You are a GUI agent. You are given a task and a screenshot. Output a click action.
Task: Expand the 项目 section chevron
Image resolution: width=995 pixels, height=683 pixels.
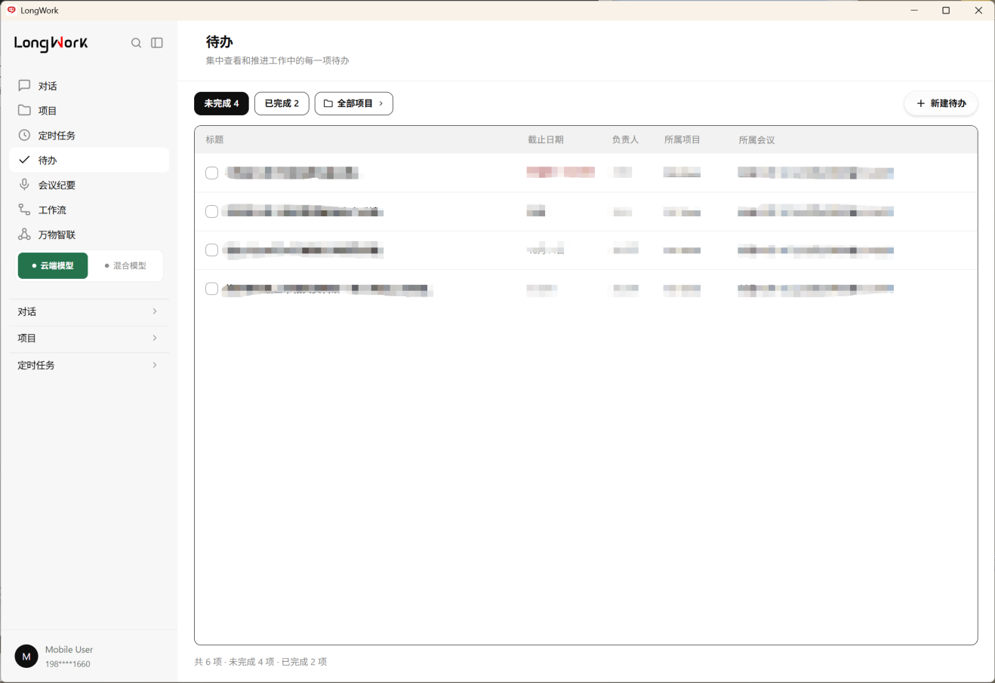[155, 338]
